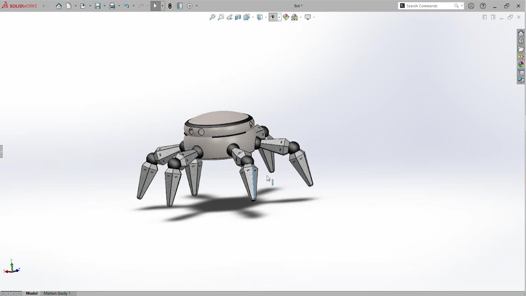
Task: Open the View Settings monitor icon
Action: pyautogui.click(x=307, y=17)
